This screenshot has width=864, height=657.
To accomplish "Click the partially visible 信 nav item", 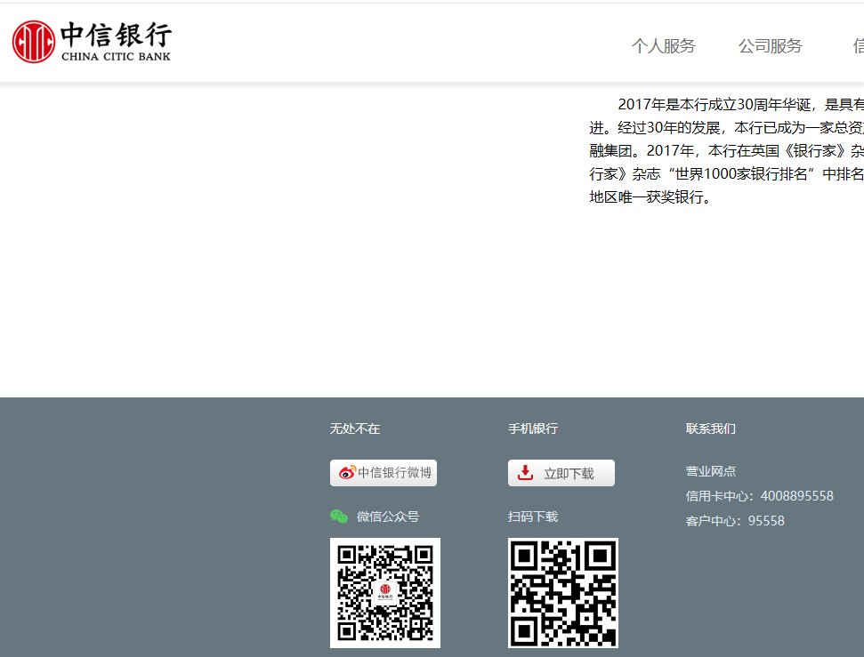I will pos(857,45).
